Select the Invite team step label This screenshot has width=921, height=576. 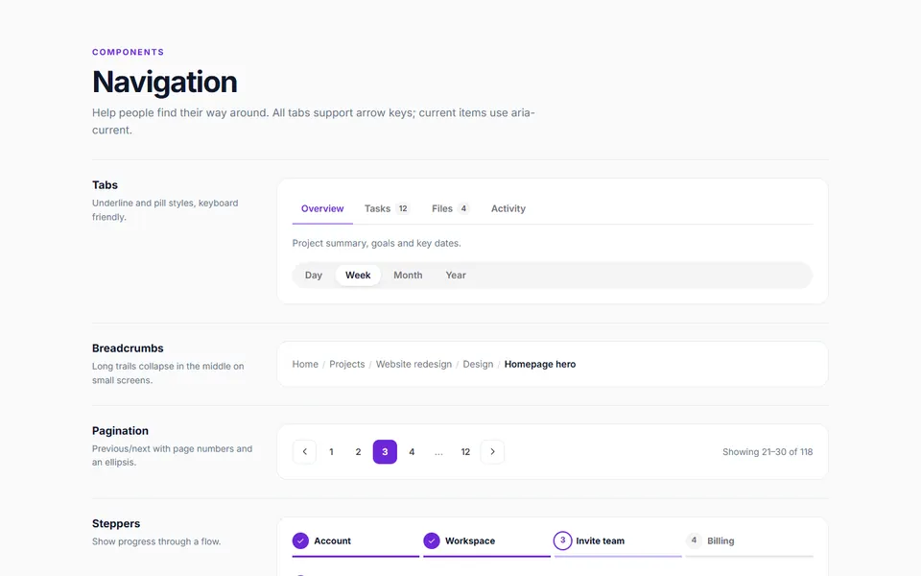[601, 540]
